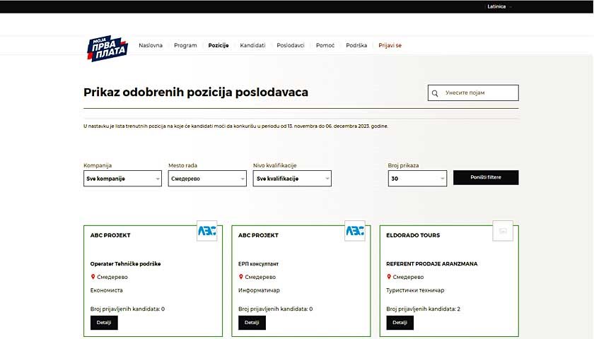Open Detalji for ЕРП консултант
This screenshot has width=594, height=339.
point(252,323)
